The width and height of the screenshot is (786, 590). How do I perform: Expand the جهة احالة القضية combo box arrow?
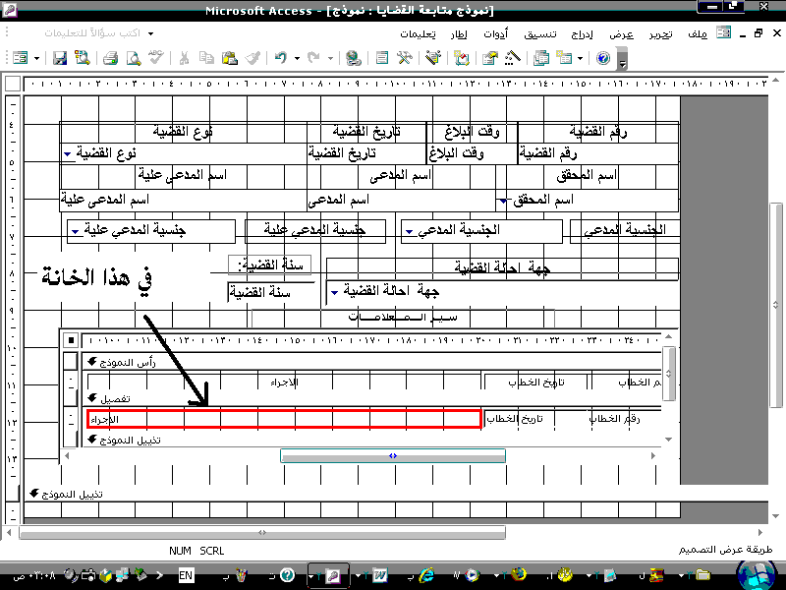click(333, 292)
